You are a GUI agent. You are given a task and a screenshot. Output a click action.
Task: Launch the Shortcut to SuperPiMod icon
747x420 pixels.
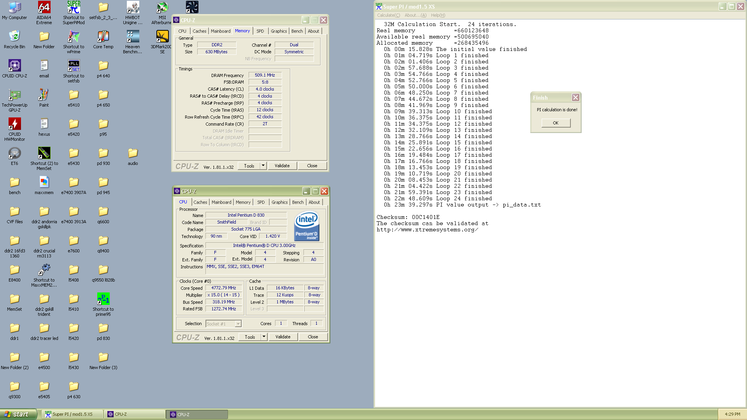click(x=74, y=13)
